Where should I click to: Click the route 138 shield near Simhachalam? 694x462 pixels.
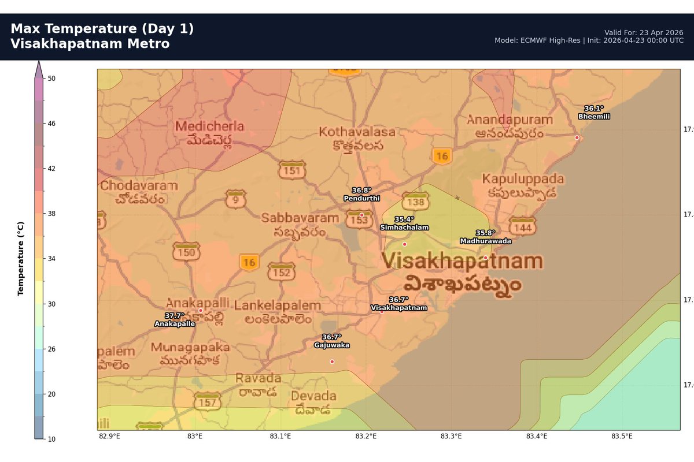(x=416, y=203)
